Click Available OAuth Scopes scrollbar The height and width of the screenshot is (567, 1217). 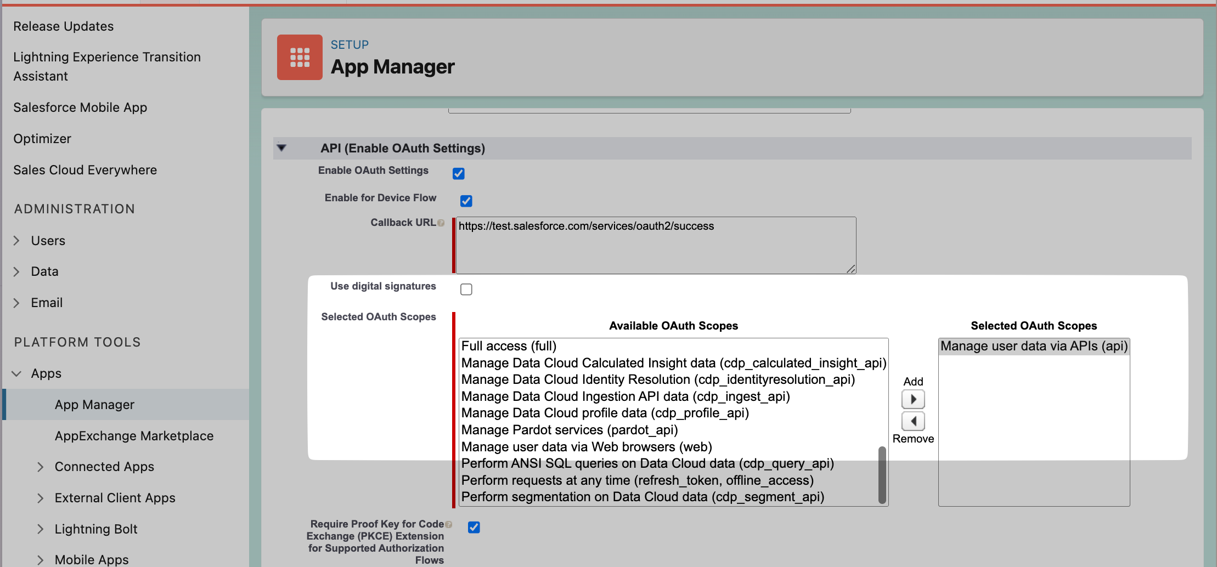[882, 474]
